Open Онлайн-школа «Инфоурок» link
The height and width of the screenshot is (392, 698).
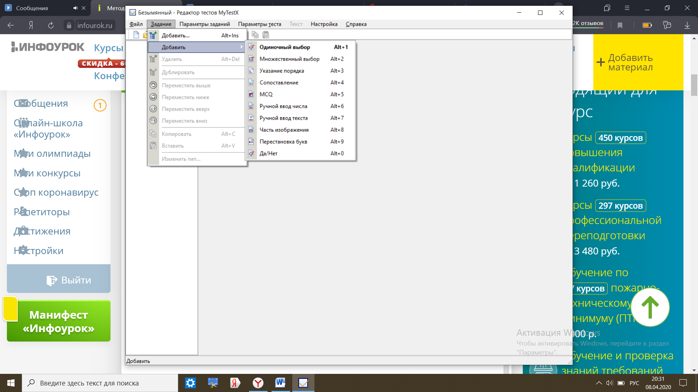[x=48, y=128]
